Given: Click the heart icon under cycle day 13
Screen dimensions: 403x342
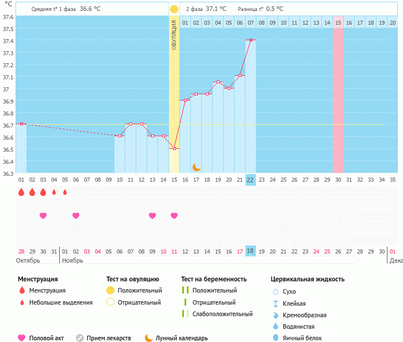Looking at the screenshot, I should [x=152, y=216].
